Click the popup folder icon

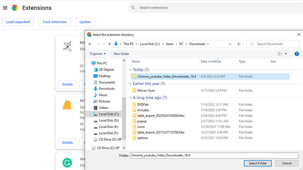(x=134, y=121)
